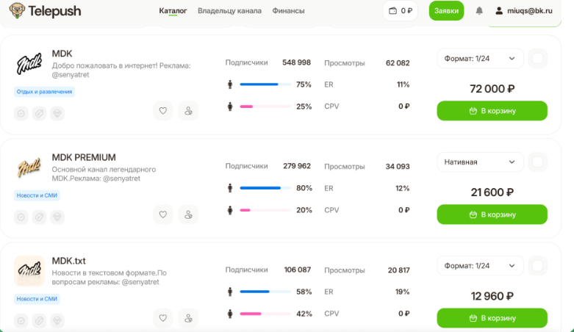The height and width of the screenshot is (332, 574).
Task: Add MDK channel to favorites heart
Action: coord(163,111)
